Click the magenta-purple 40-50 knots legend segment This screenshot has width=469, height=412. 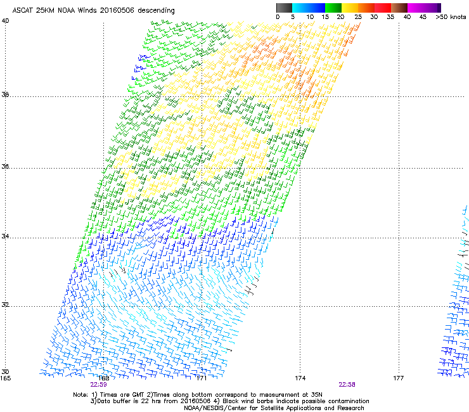click(x=424, y=8)
